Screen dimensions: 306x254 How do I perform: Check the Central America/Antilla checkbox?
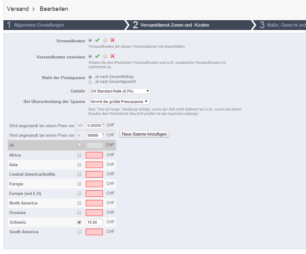(x=79, y=174)
